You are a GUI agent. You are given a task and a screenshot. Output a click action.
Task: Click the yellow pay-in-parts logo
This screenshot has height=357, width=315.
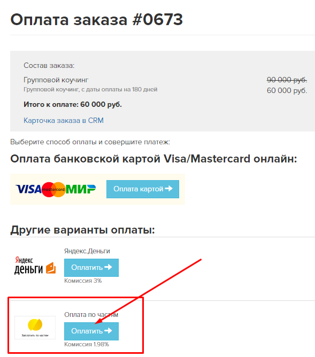[35, 325]
